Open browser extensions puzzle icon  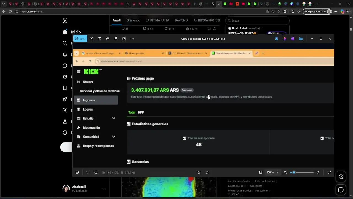click(285, 12)
